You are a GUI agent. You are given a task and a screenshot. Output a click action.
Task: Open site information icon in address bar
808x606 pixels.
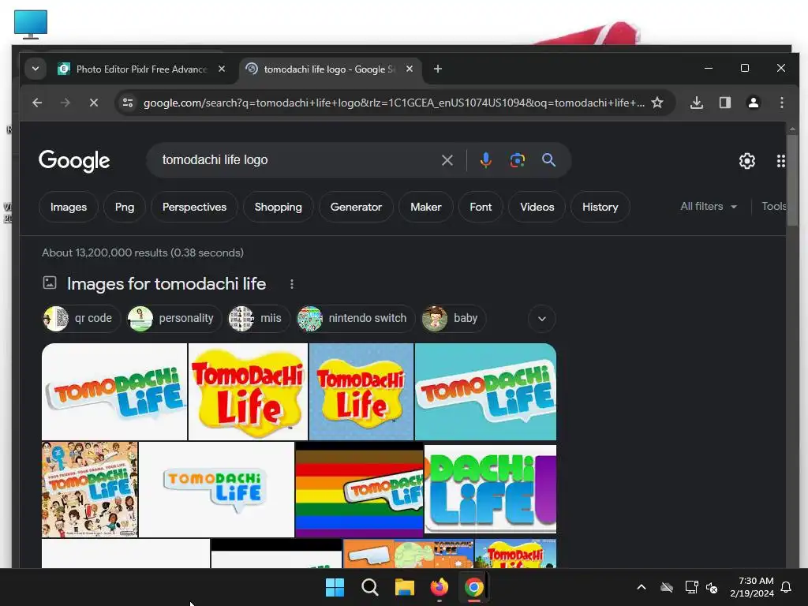(x=128, y=103)
